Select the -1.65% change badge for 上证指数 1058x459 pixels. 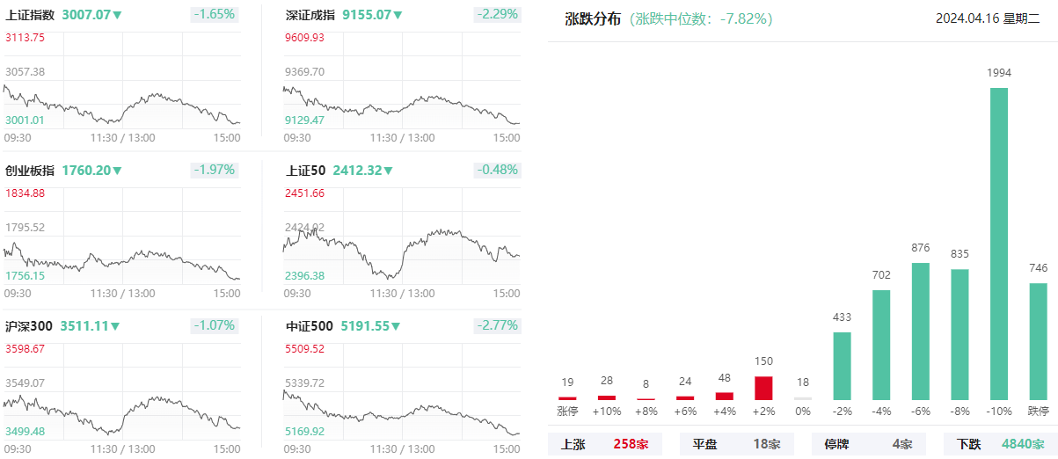pos(214,15)
